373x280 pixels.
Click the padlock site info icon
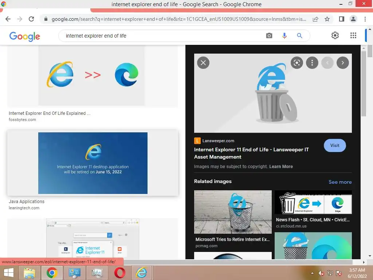[46, 19]
